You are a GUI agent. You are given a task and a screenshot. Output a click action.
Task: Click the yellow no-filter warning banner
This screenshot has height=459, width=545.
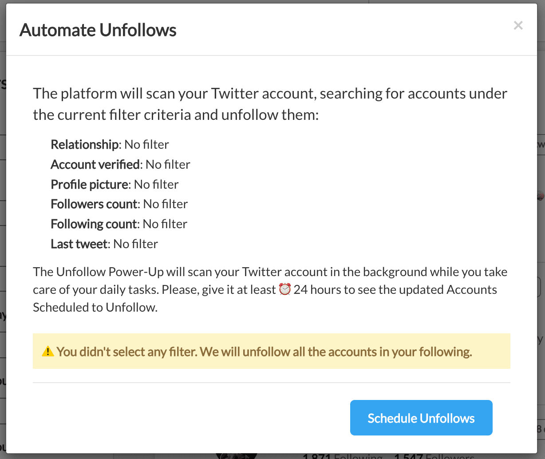[x=272, y=351]
